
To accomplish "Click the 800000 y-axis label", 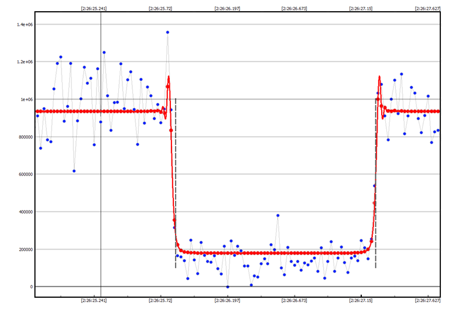I will (x=26, y=137).
